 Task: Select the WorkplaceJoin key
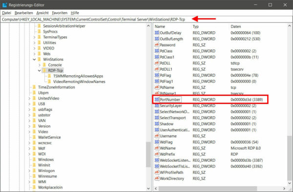click(50, 187)
